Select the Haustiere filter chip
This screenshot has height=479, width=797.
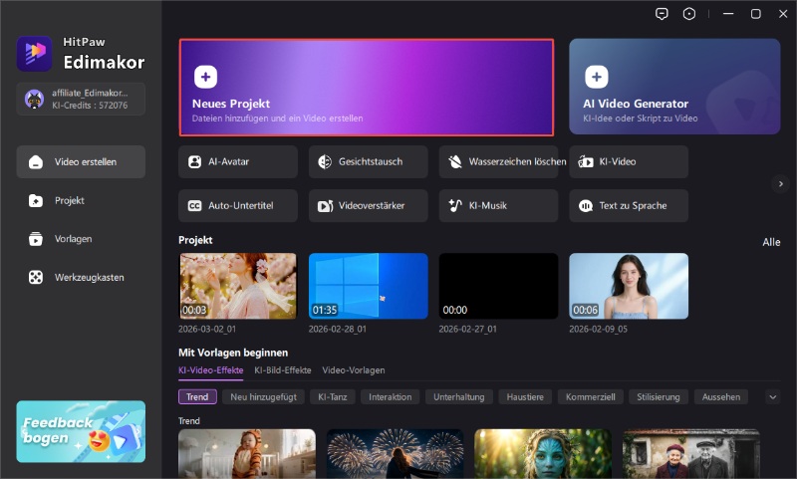click(524, 396)
